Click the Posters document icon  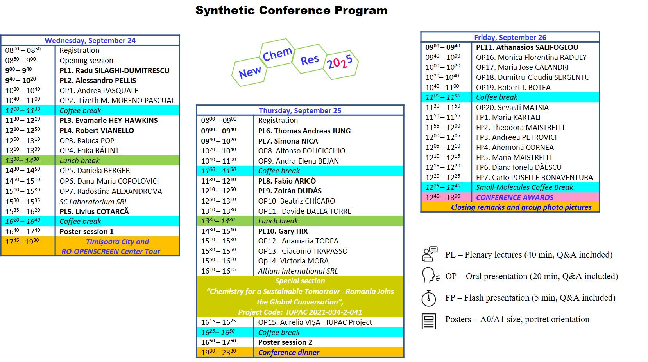(429, 321)
